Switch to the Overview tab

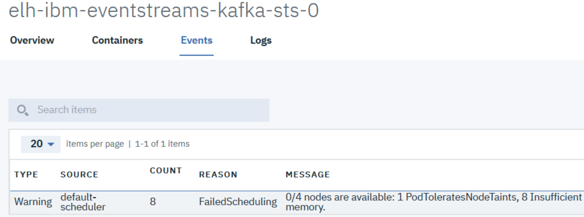click(32, 40)
